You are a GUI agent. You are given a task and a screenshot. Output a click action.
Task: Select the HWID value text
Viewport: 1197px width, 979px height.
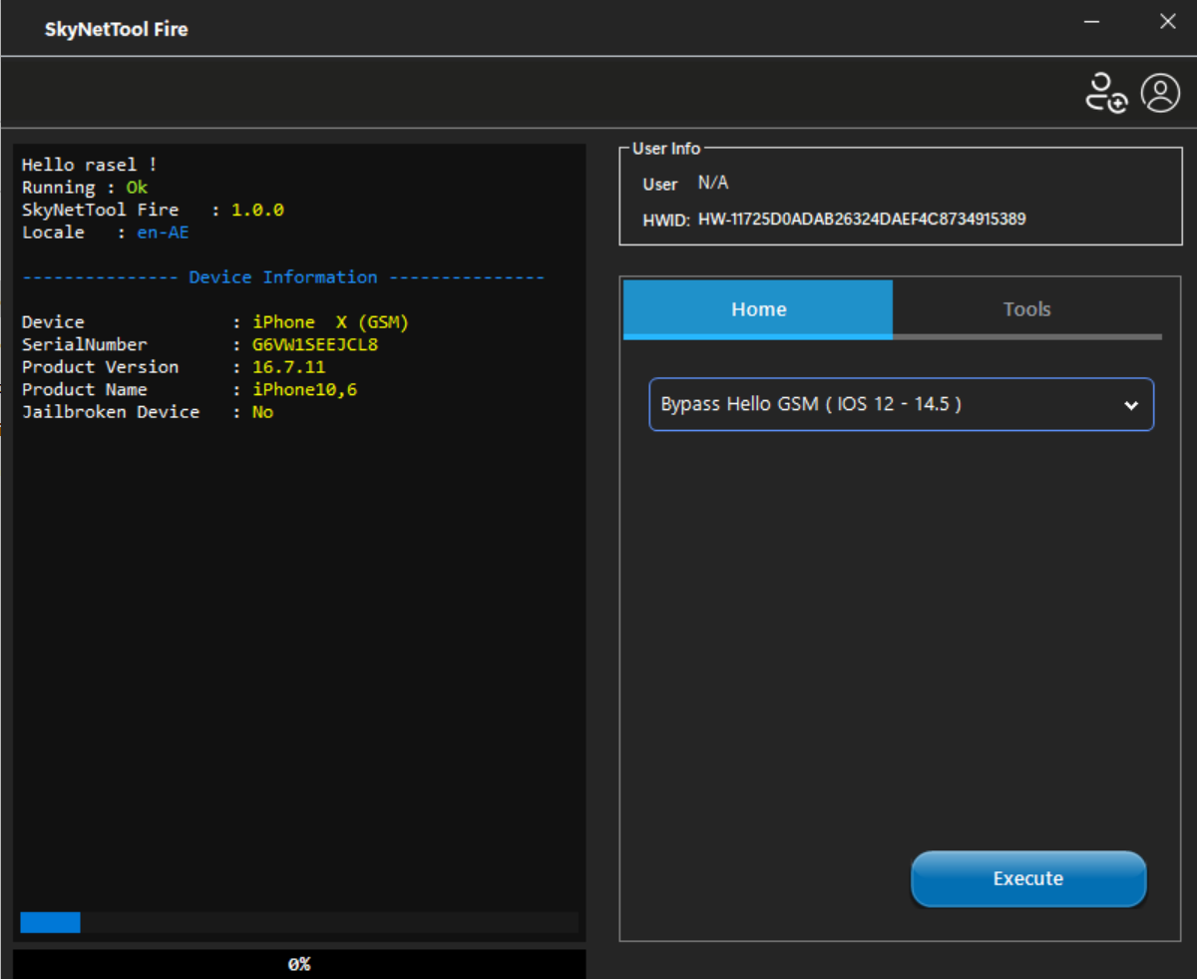click(862, 219)
